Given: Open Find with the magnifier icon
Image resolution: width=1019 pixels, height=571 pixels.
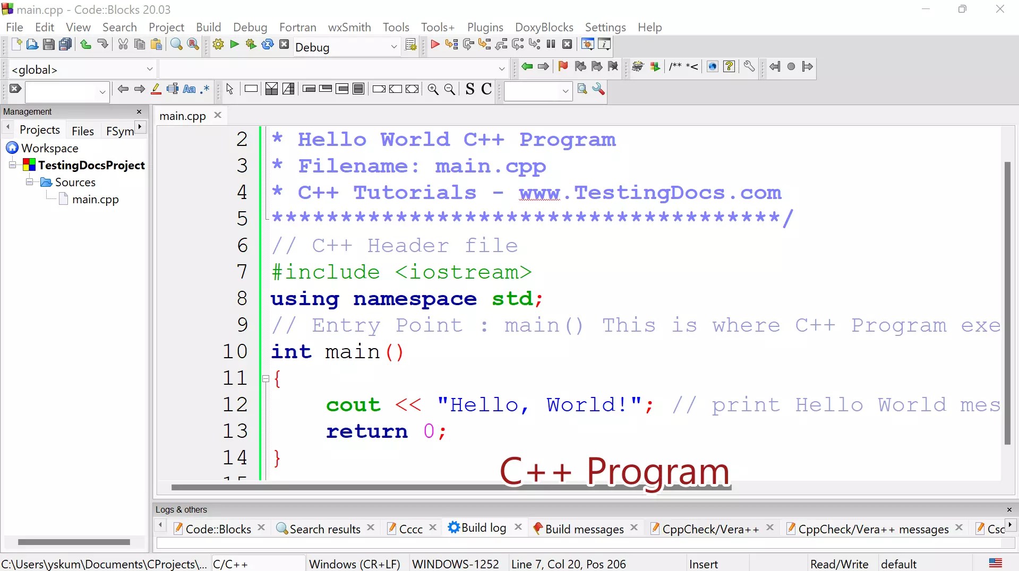Looking at the screenshot, I should (176, 45).
